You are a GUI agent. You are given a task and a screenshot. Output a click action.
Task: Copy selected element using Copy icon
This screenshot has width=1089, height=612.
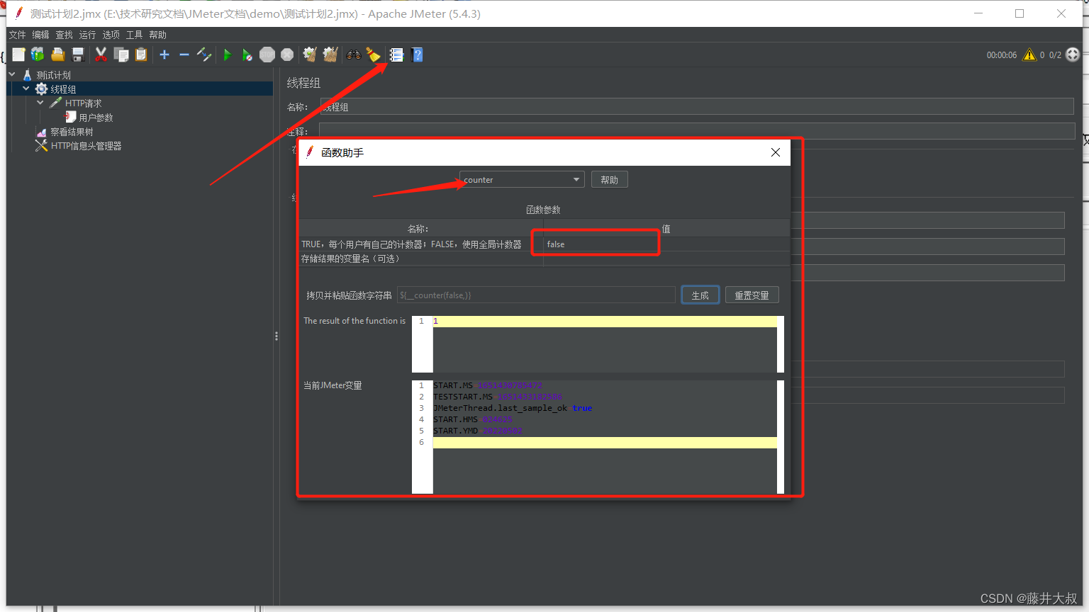tap(121, 55)
